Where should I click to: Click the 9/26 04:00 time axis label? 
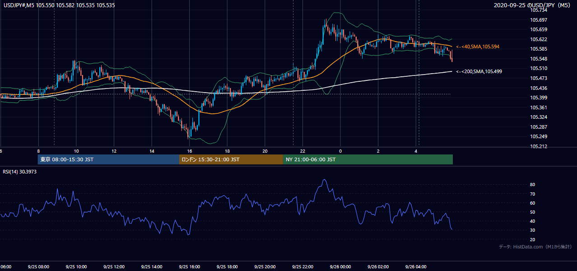[x=416, y=266]
